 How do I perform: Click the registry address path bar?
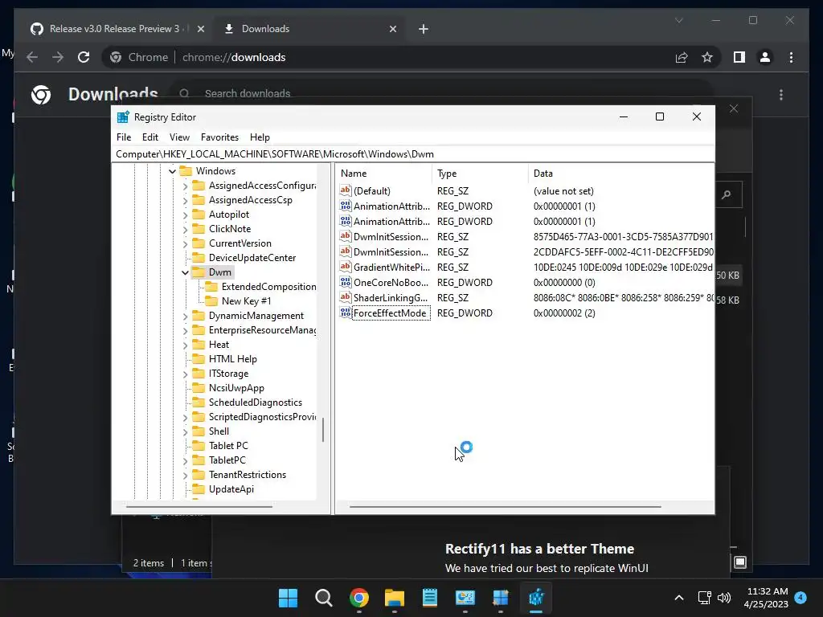pos(413,153)
